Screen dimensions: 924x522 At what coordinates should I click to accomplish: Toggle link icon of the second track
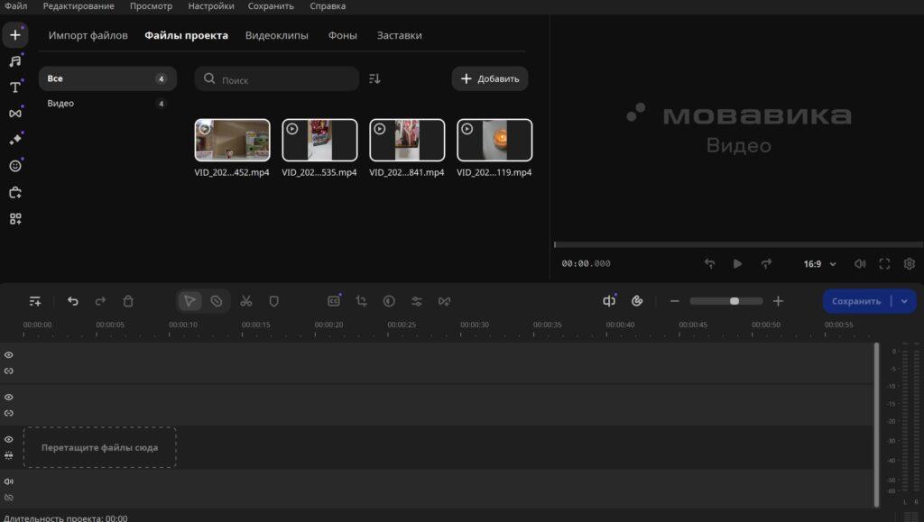(x=9, y=413)
